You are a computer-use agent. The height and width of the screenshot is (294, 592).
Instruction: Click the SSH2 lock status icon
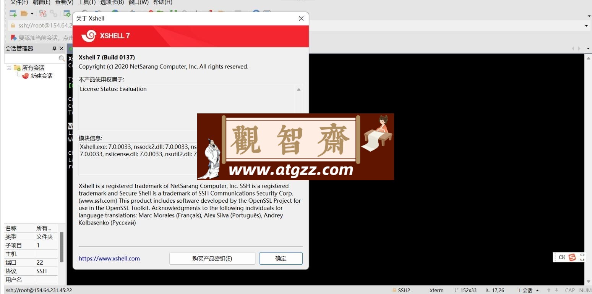click(x=394, y=290)
